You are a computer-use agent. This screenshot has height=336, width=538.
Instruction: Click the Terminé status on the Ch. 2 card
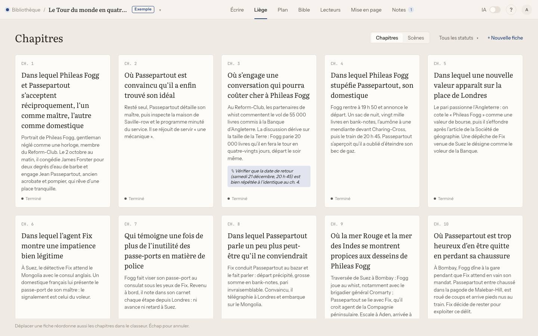coord(134,199)
